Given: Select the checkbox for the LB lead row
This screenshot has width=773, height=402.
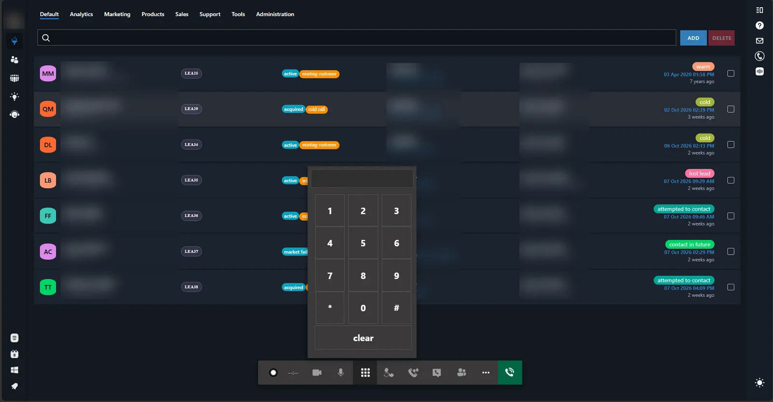Looking at the screenshot, I should coord(730,180).
